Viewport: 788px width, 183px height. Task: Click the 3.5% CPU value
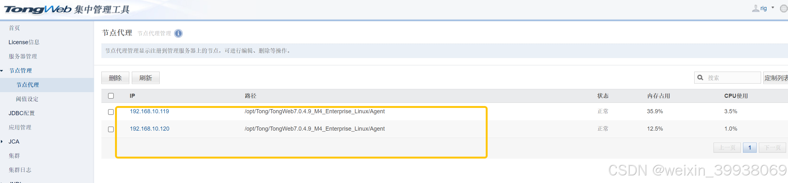pos(731,111)
